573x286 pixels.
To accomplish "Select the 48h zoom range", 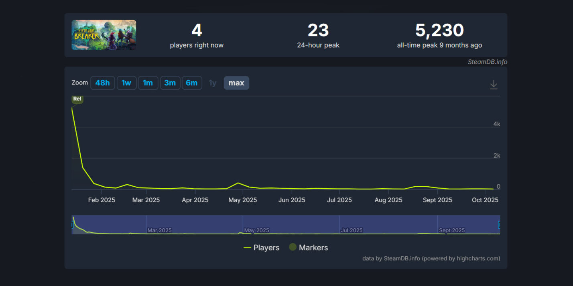I will click(102, 83).
